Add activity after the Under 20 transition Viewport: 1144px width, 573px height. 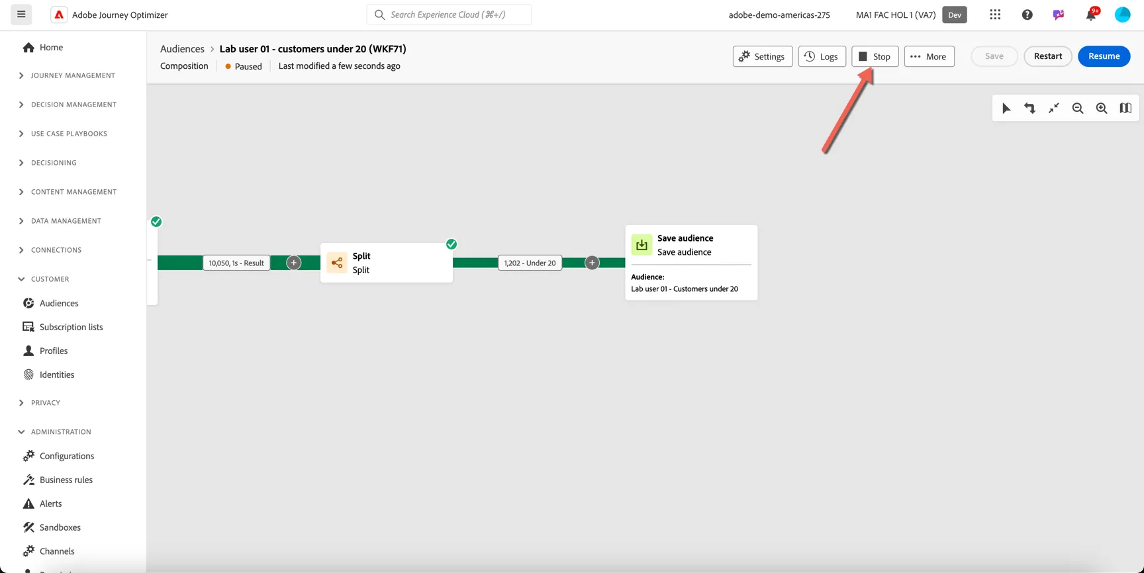(592, 263)
